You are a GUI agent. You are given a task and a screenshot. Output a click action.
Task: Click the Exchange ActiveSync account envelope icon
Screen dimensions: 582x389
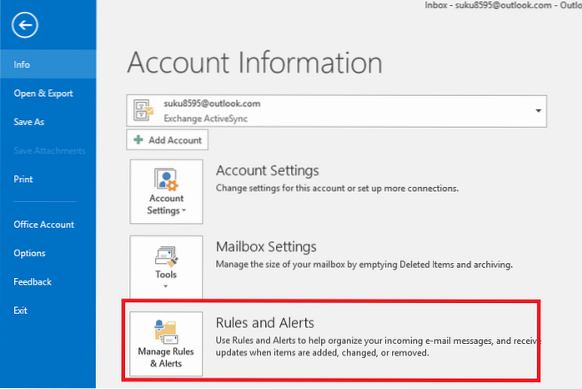point(143,110)
